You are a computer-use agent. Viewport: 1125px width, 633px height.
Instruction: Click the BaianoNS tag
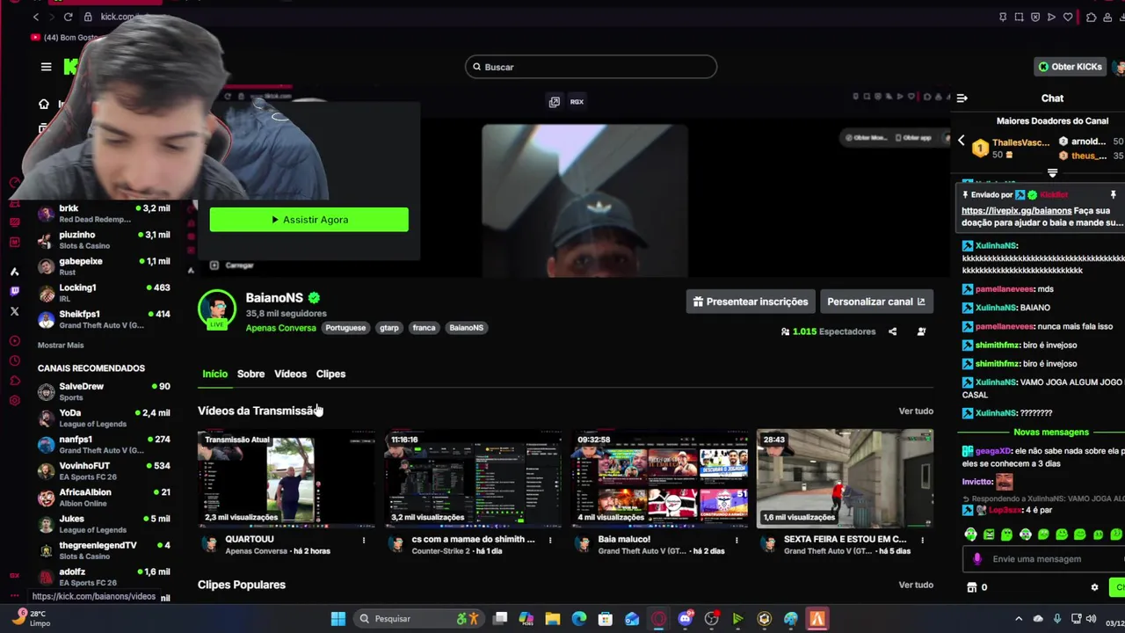tap(466, 328)
